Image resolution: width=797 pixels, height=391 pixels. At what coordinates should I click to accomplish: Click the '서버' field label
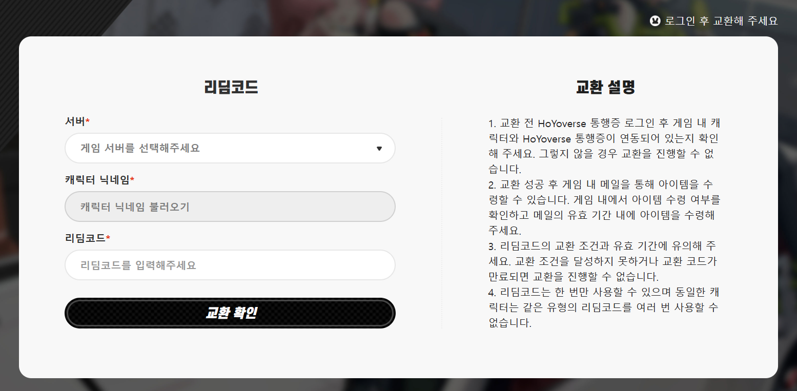click(x=75, y=121)
